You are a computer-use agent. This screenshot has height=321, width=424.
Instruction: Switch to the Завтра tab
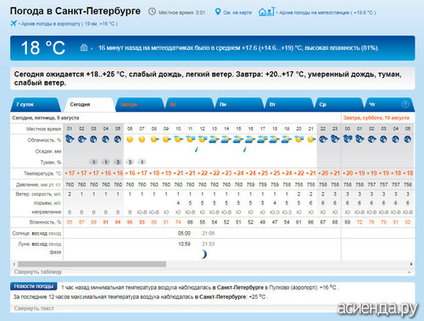click(x=139, y=104)
